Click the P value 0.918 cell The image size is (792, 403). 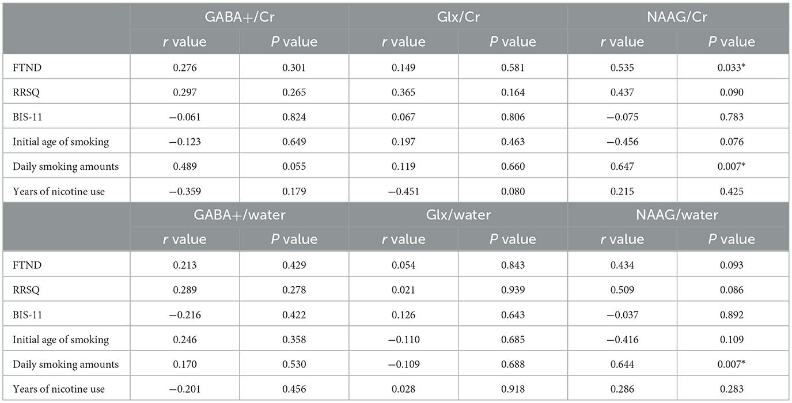[x=513, y=389]
